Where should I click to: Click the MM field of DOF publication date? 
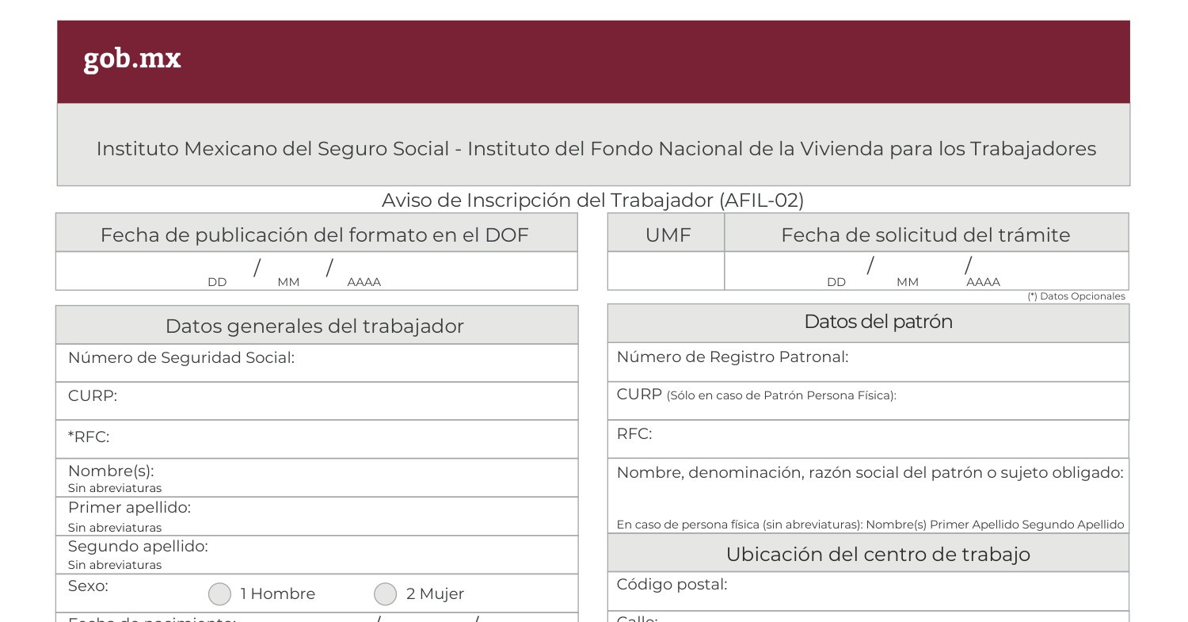(x=288, y=269)
